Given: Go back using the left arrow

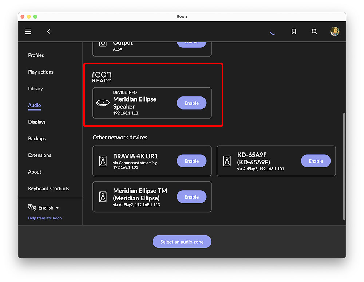Looking at the screenshot, I should pyautogui.click(x=49, y=32).
